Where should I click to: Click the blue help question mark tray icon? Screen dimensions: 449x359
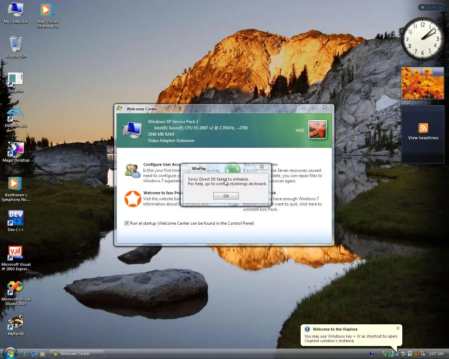pyautogui.click(x=371, y=354)
